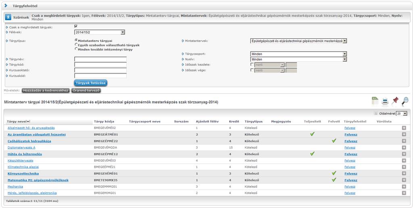Image resolution: width=413 pixels, height=208 pixels.
Task: Click plus icon in Matematika M1 row
Action: point(404,180)
